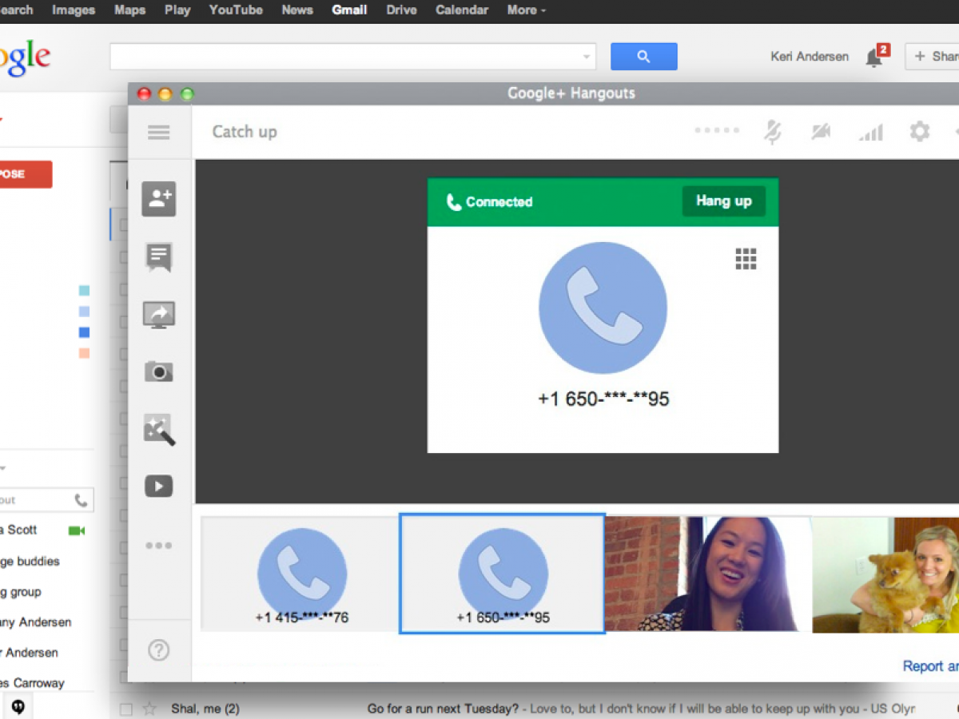
Task: Expand the hamburger menu in Hangouts
Action: (x=158, y=133)
